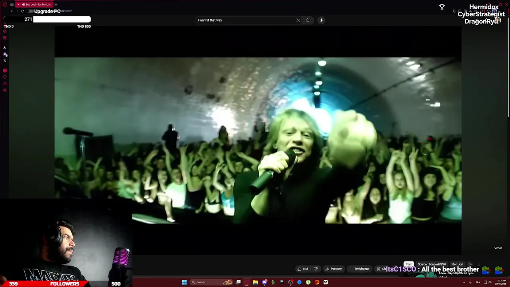Viewport: 510px width, 287px height.
Task: Open the blue circle taskbar app
Action: click(x=299, y=282)
